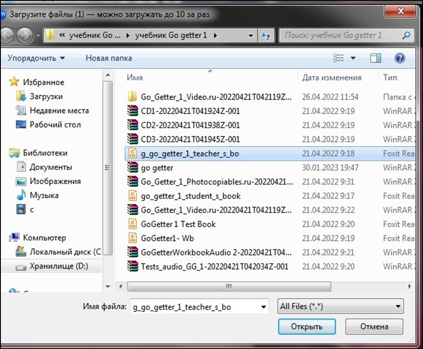The width and height of the screenshot is (423, 349).
Task: Click the Открыть button
Action: click(307, 327)
